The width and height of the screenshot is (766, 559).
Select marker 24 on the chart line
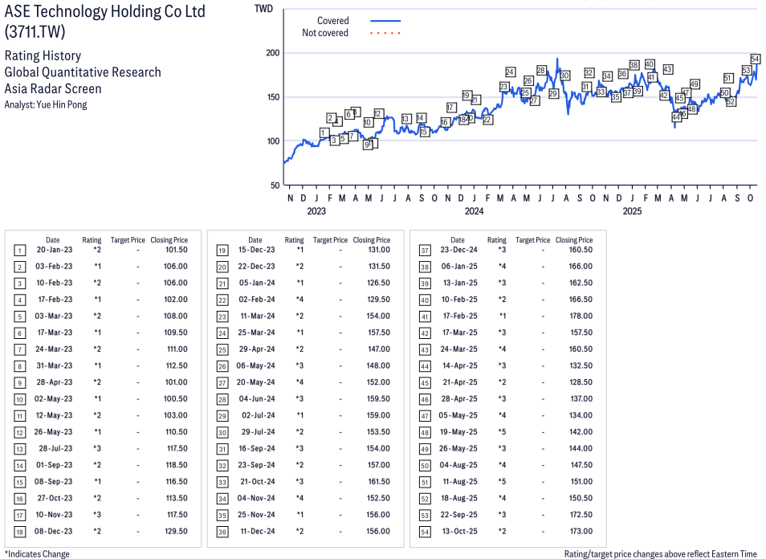510,72
